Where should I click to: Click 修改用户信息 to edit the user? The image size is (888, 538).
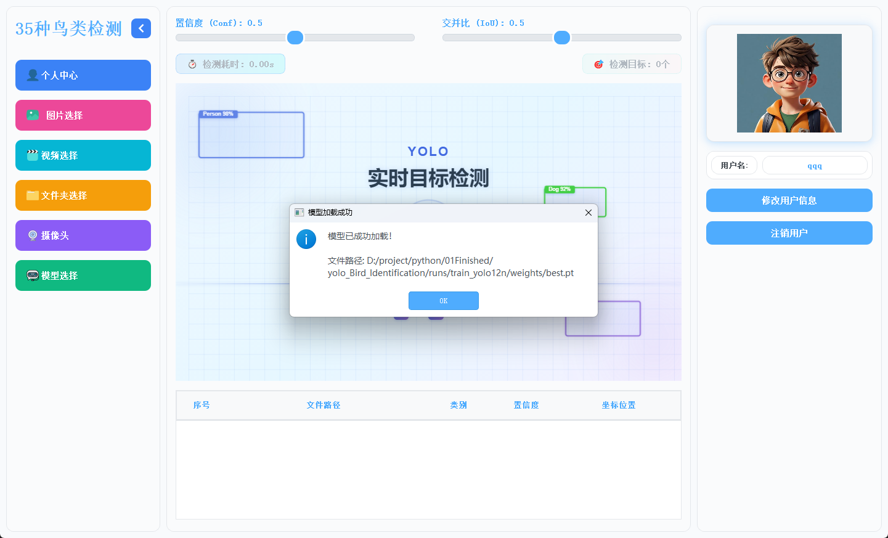(x=789, y=200)
